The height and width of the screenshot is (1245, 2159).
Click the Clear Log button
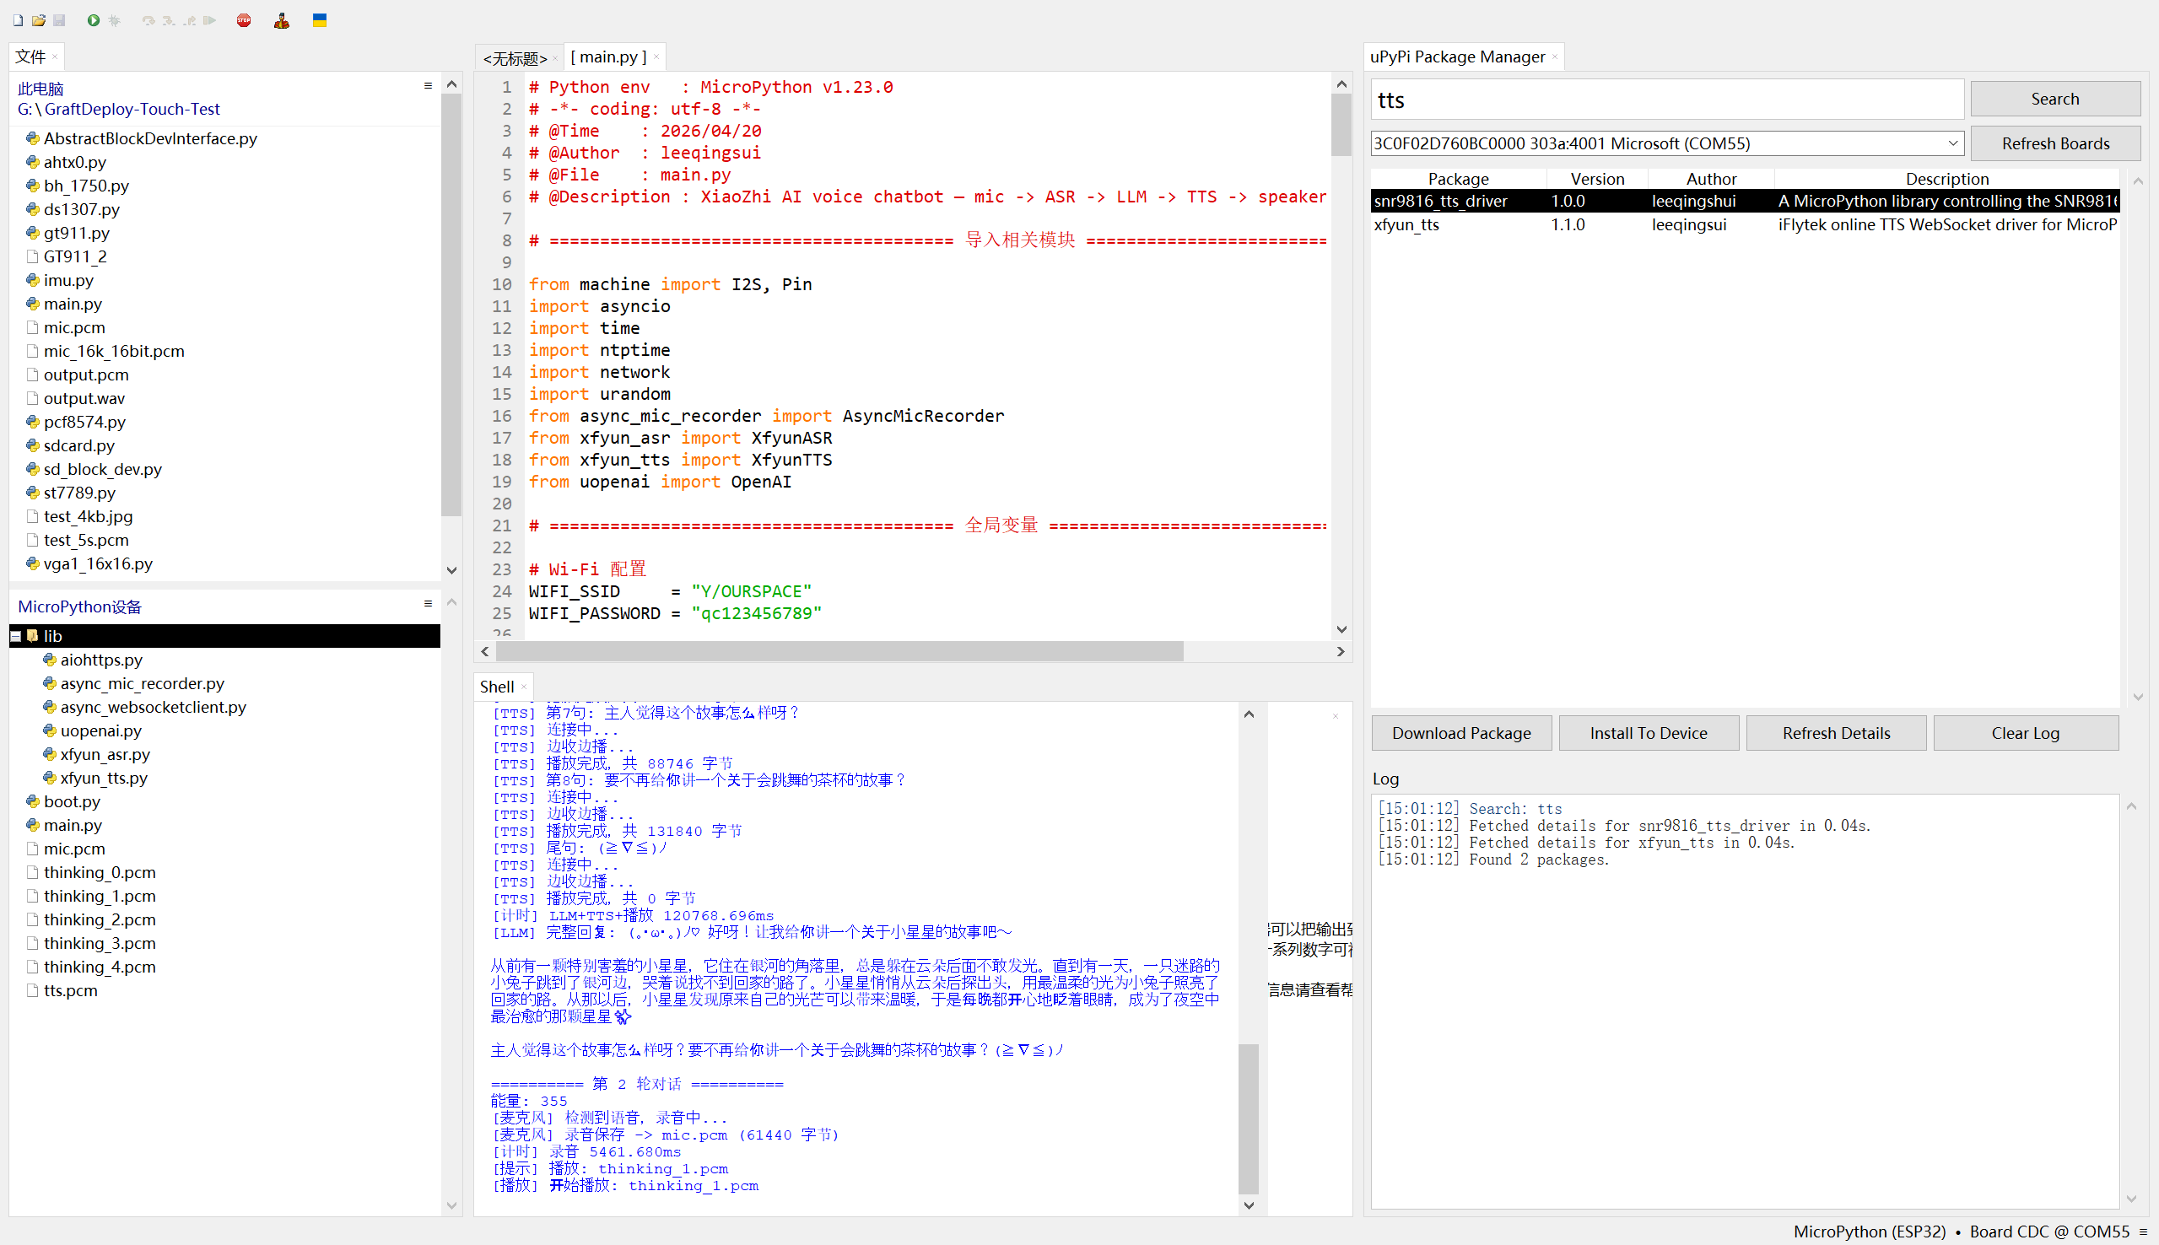click(x=2025, y=733)
